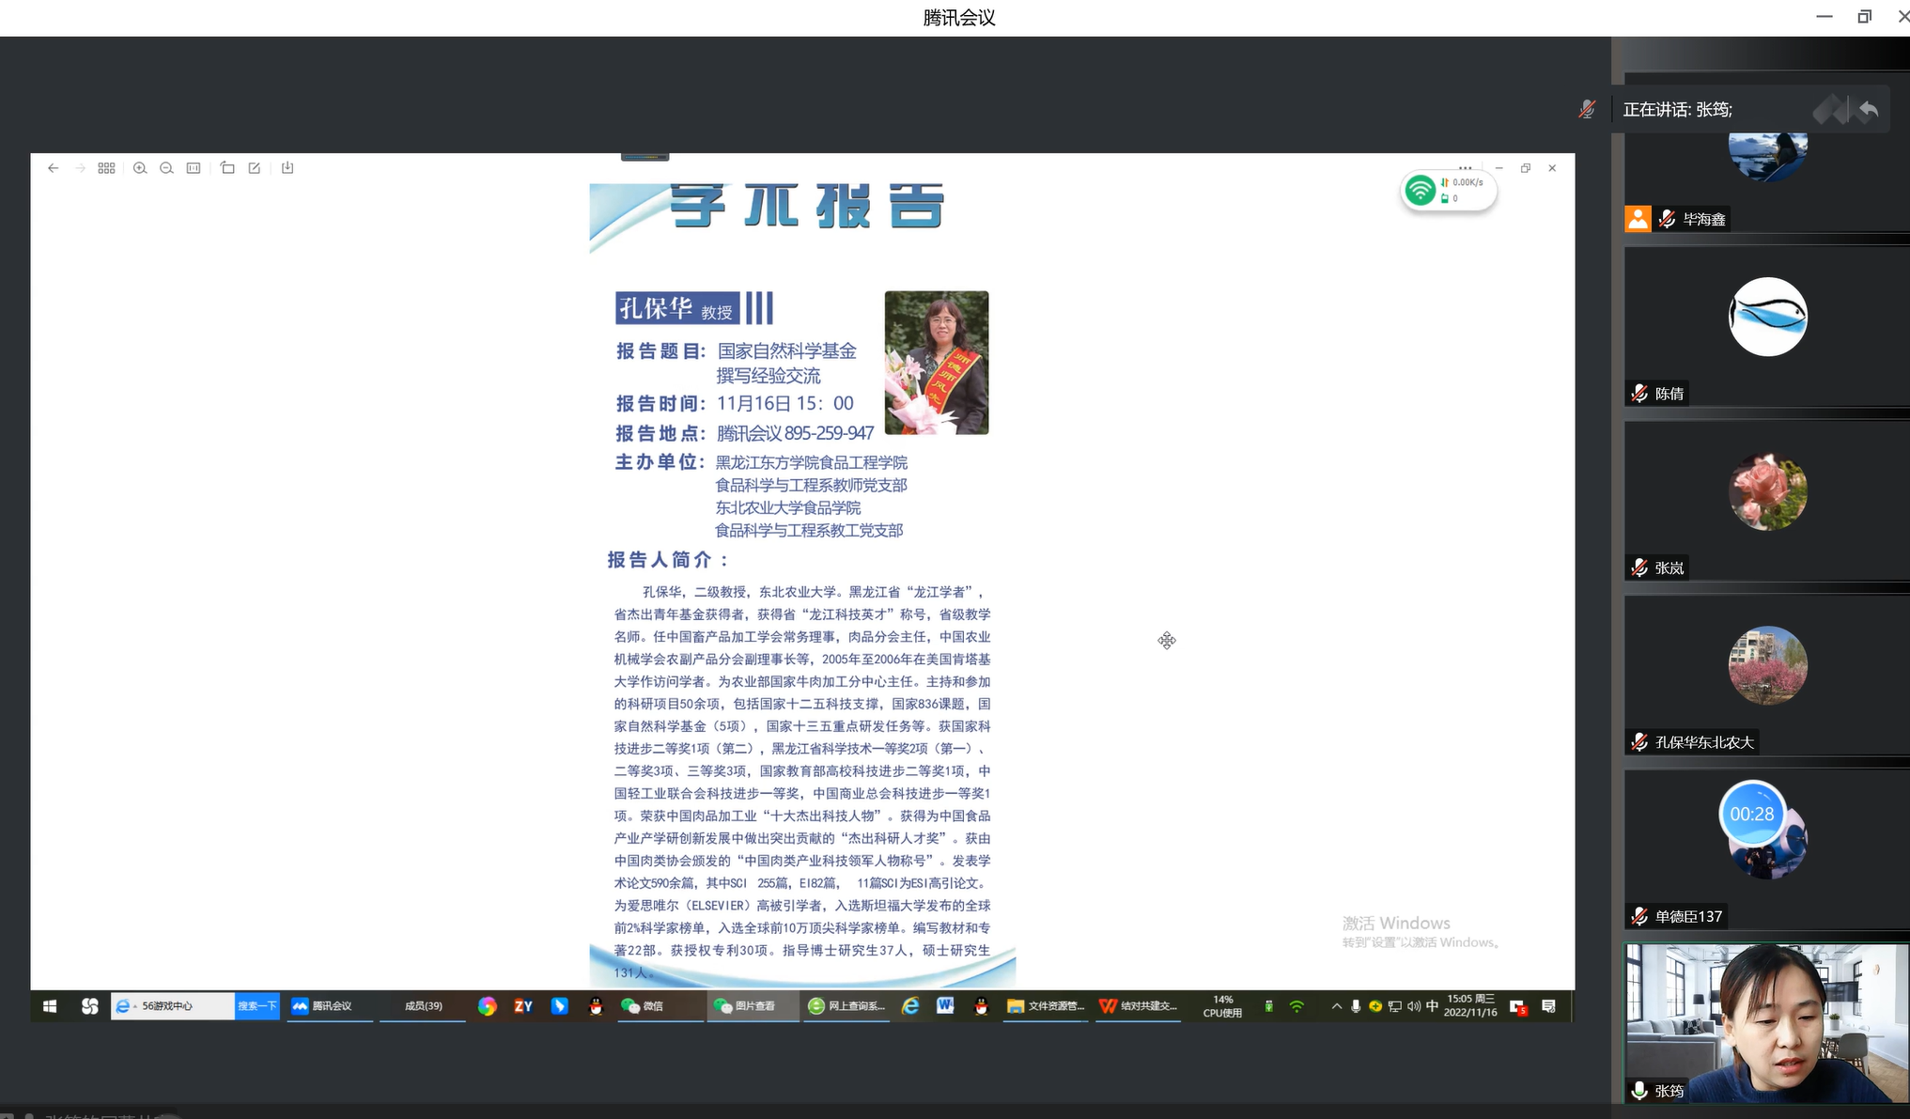Open the ZY app on taskbar
This screenshot has height=1119, width=1910.
(523, 1006)
